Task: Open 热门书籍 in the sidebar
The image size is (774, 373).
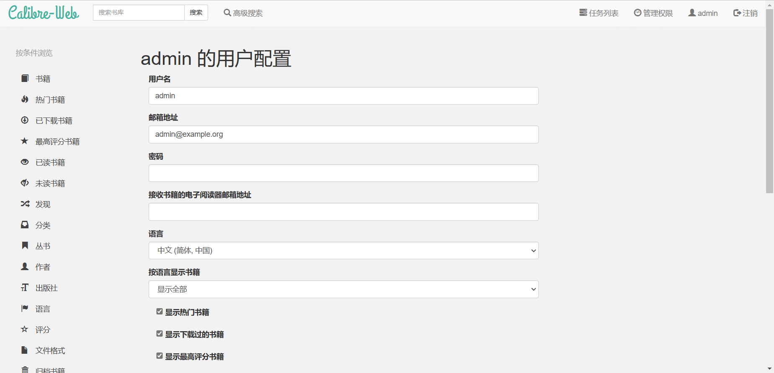Action: click(x=50, y=100)
